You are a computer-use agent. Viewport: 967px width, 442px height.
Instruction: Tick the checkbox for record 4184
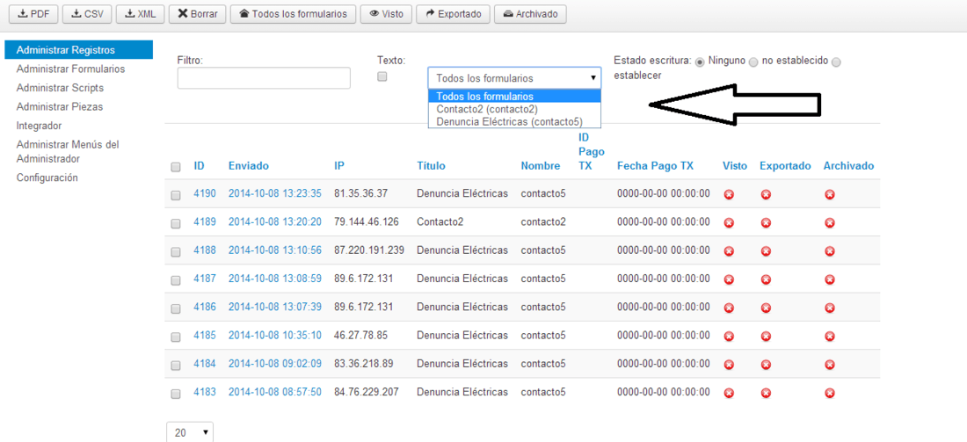[176, 365]
